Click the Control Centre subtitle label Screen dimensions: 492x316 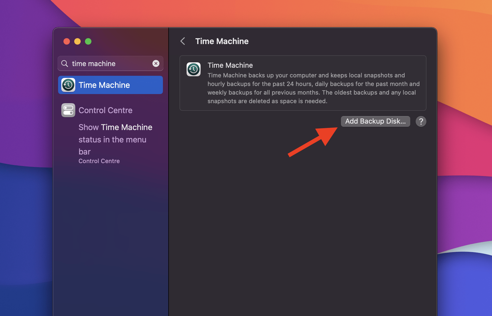(x=99, y=161)
